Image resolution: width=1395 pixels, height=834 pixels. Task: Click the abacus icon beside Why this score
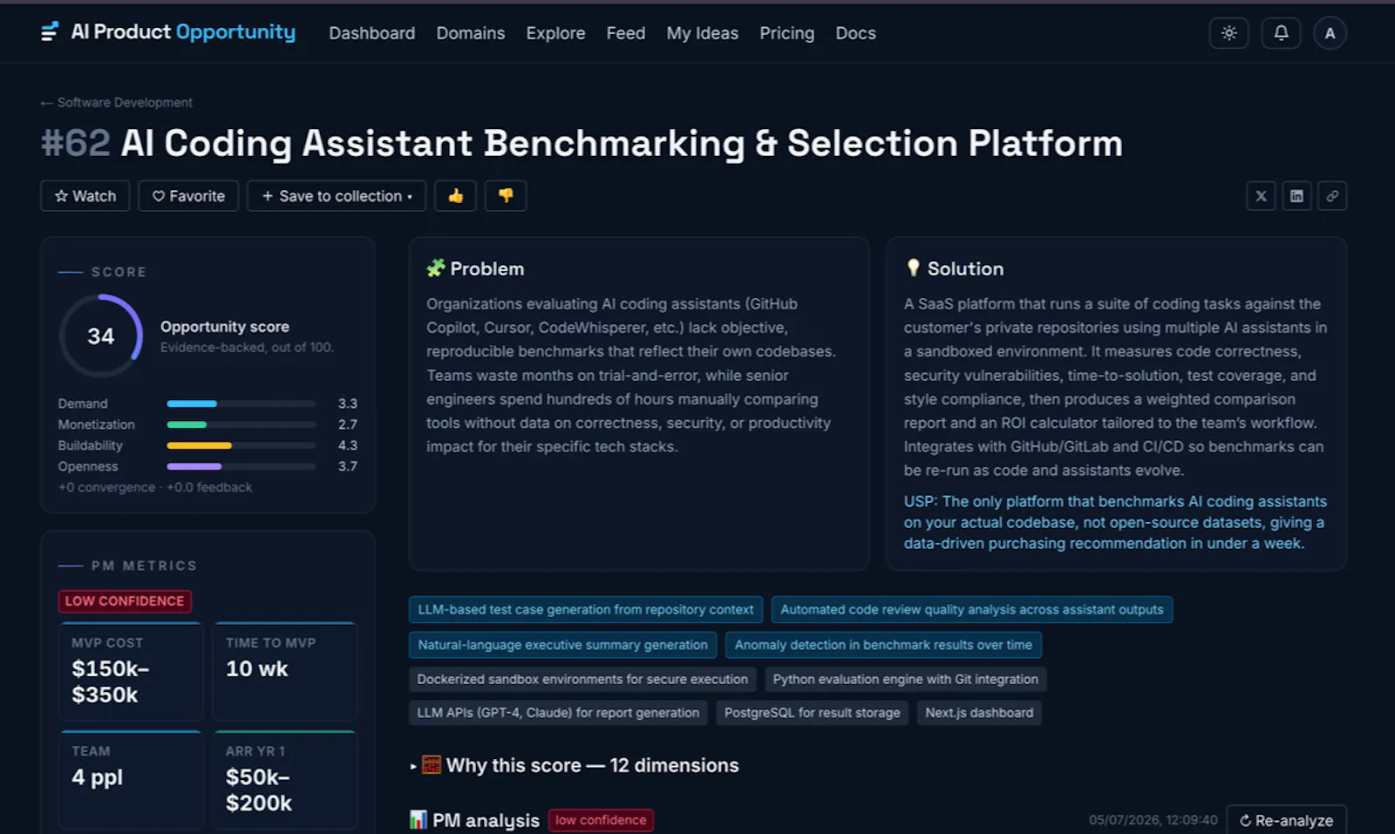[432, 765]
